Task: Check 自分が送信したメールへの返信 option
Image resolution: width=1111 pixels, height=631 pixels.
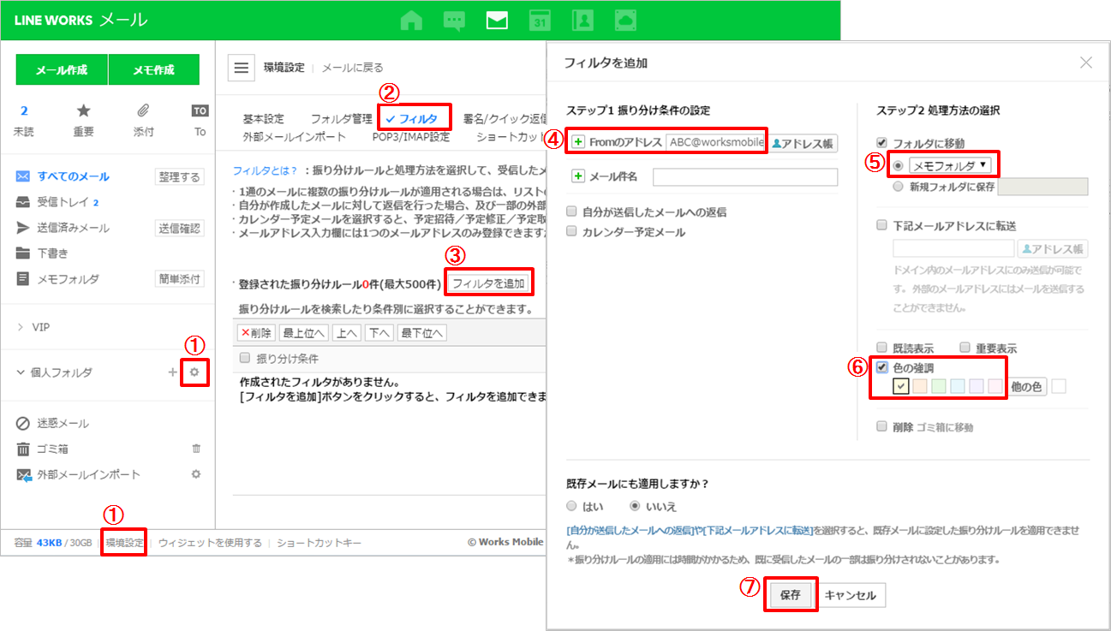Action: [571, 211]
